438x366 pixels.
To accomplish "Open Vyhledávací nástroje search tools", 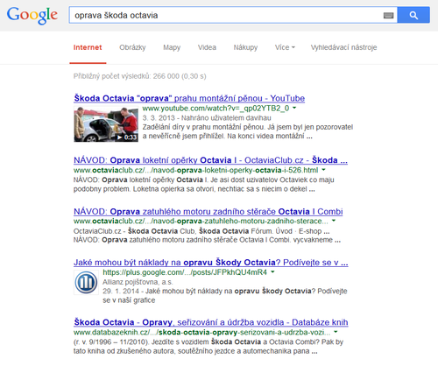I will click(343, 47).
